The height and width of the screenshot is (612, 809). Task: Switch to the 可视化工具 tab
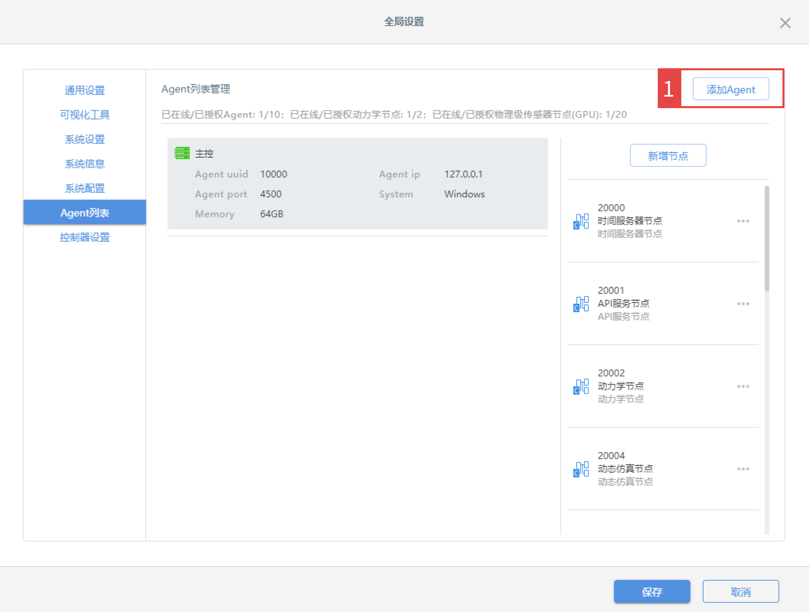click(x=85, y=115)
